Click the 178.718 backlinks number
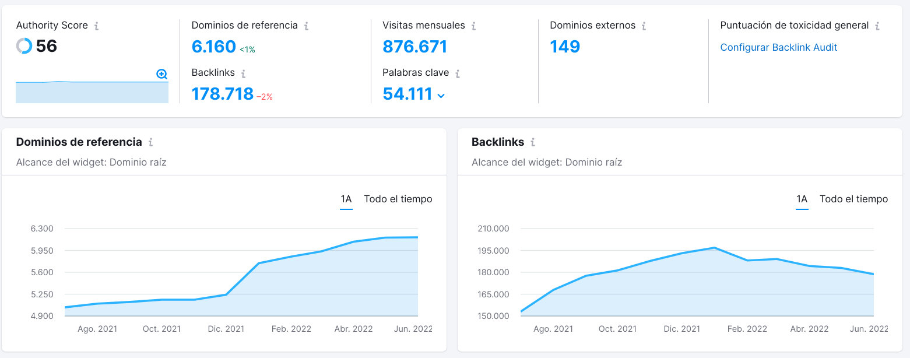Viewport: 910px width, 358px height. tap(222, 94)
